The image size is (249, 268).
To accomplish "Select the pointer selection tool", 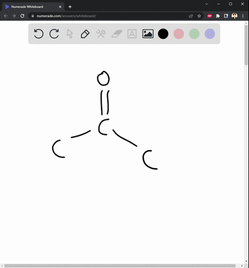I will click(70, 34).
